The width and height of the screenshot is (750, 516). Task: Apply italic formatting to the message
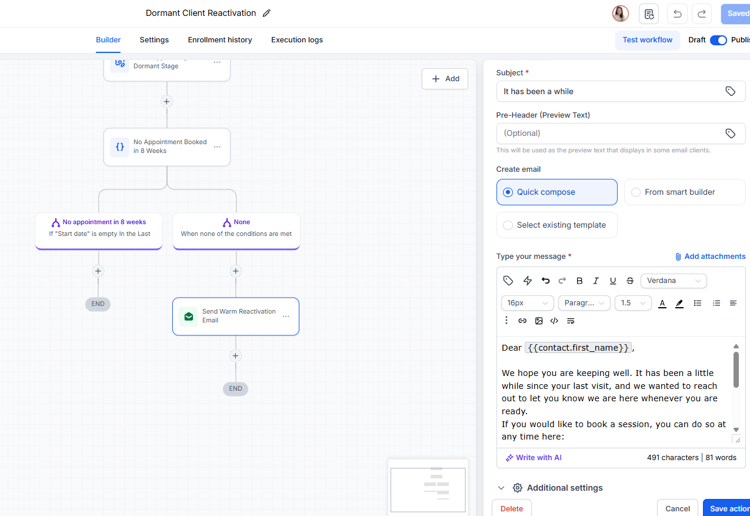click(596, 281)
